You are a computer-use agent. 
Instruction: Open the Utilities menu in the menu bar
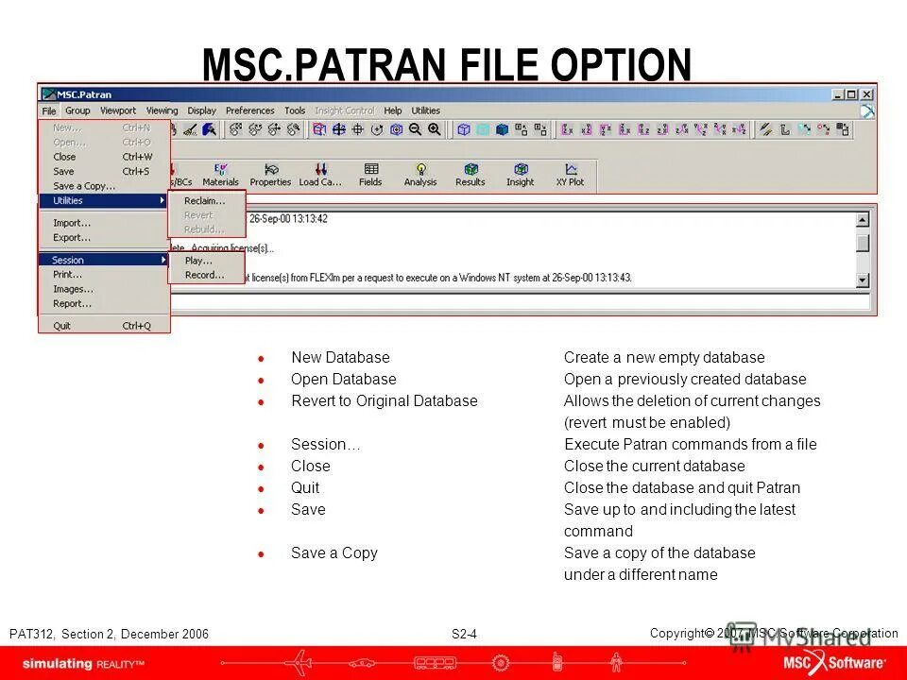coord(426,110)
